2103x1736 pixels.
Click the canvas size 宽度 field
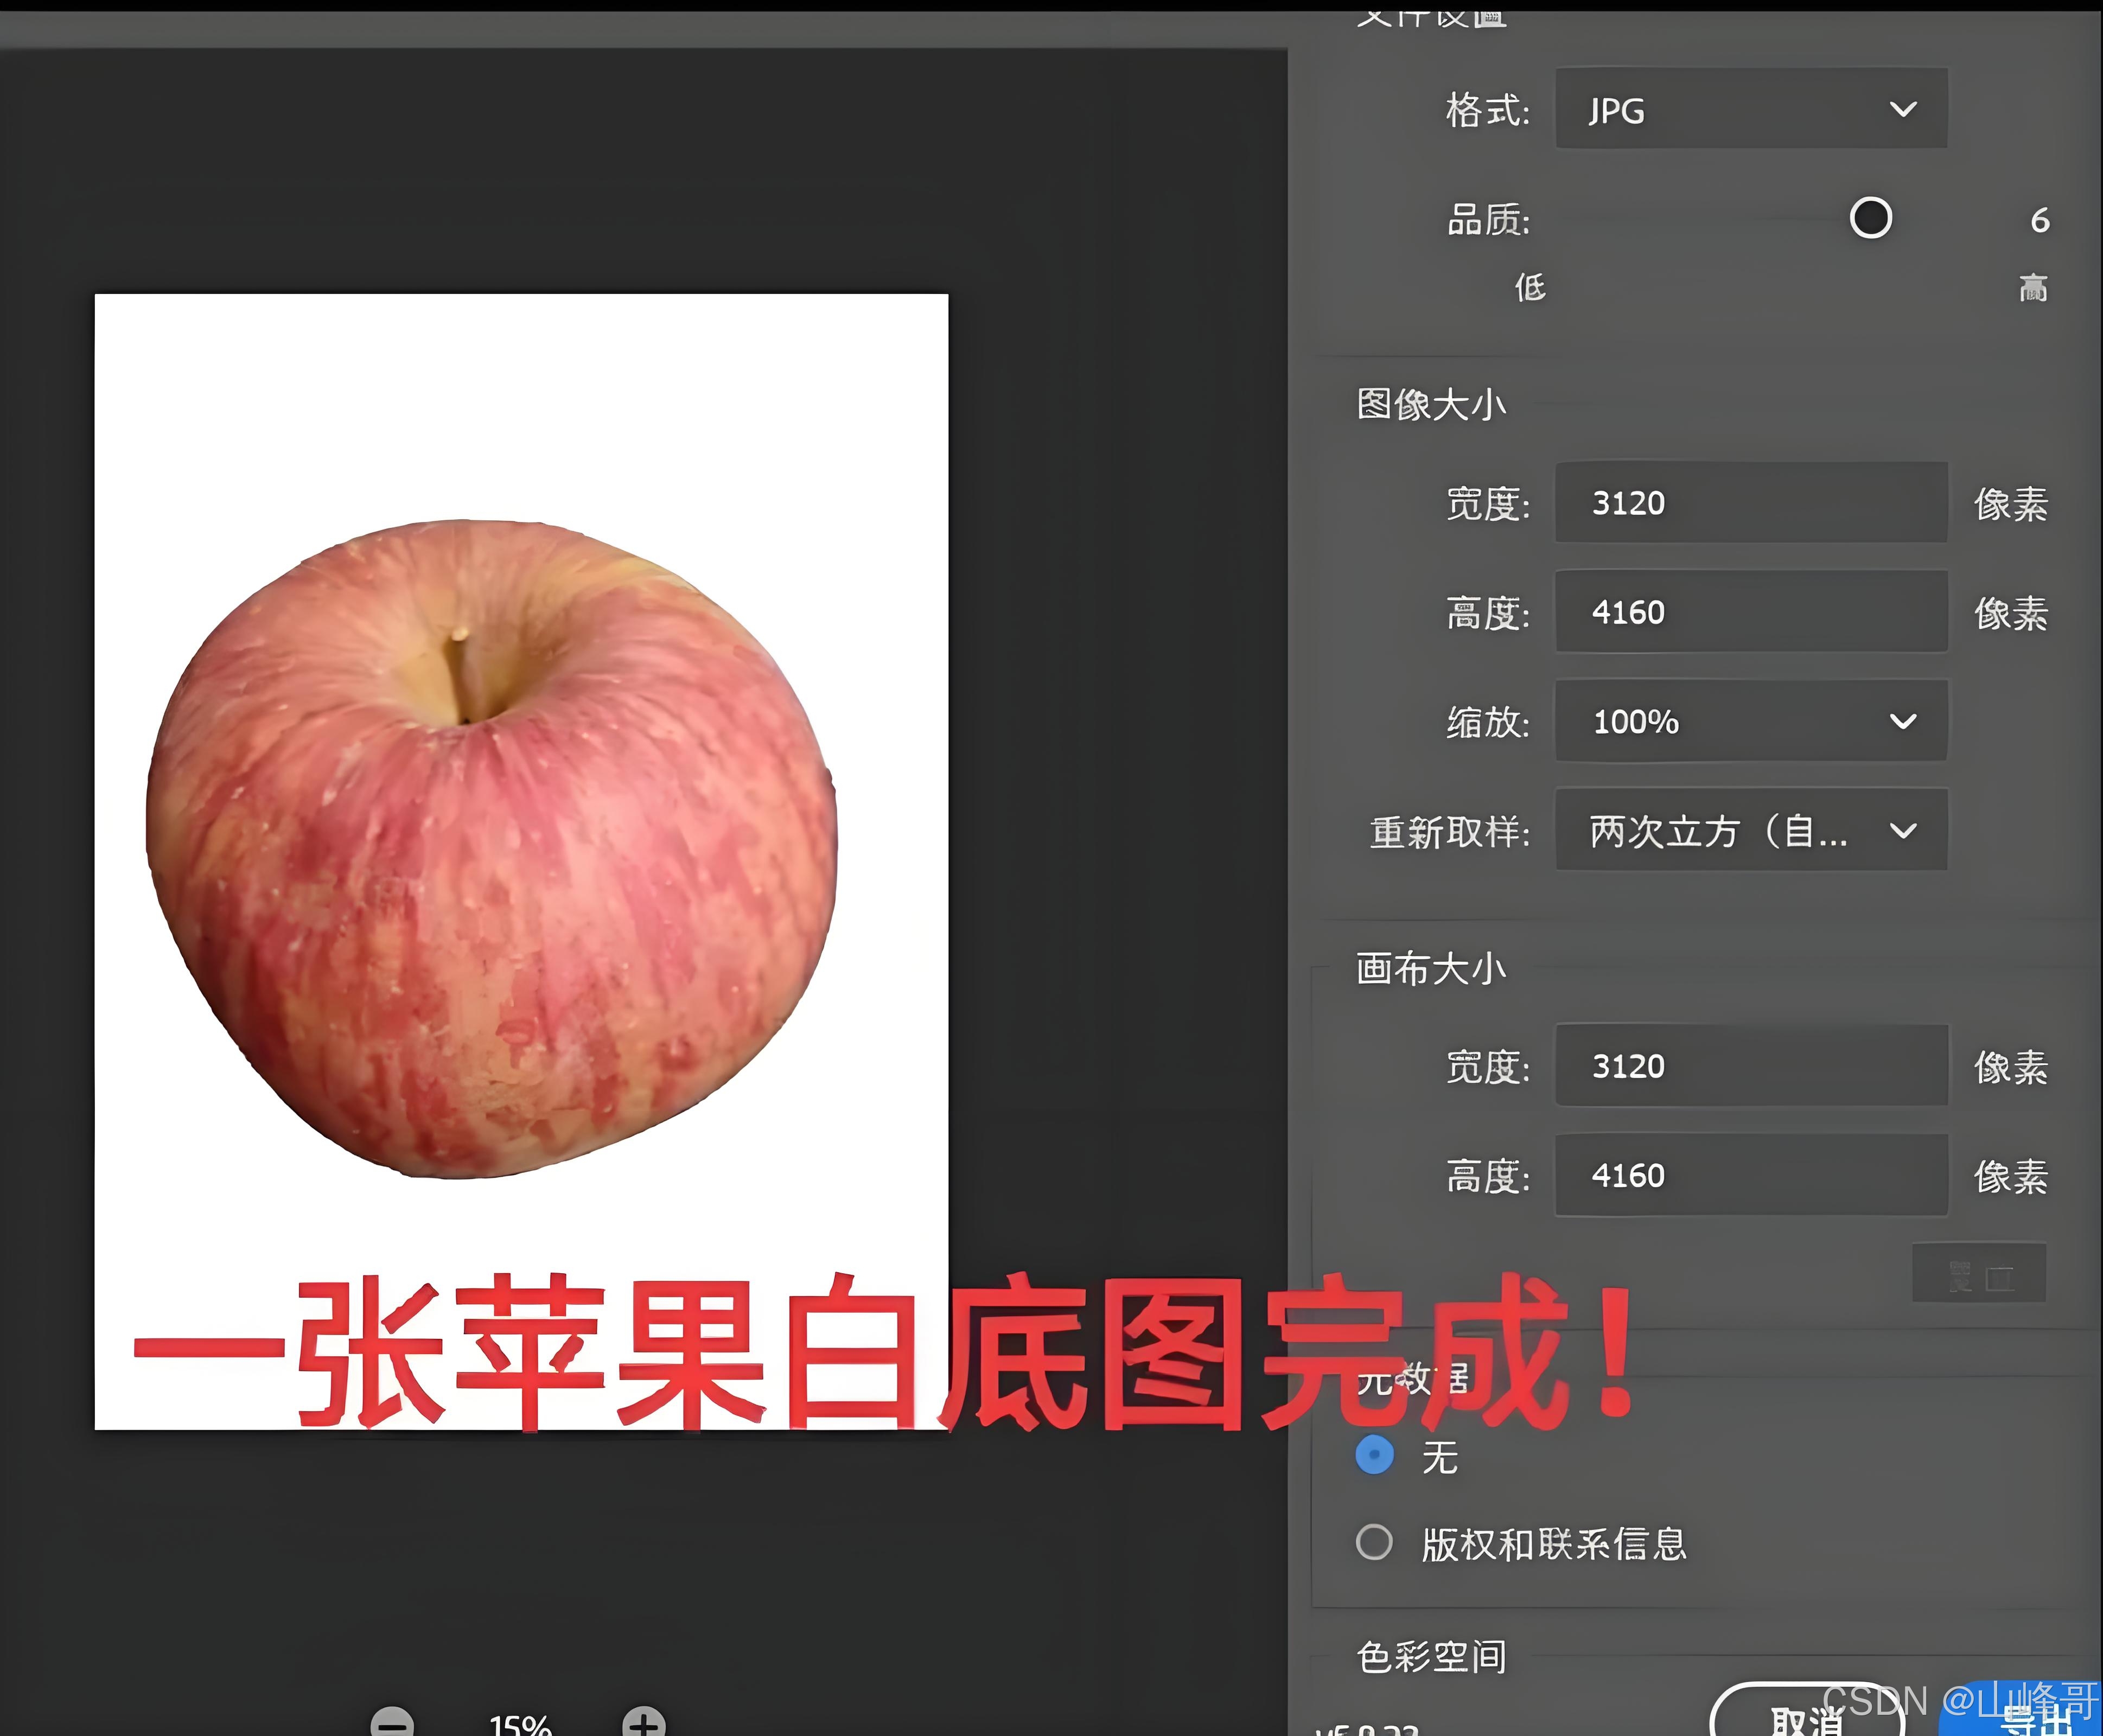[1750, 1066]
